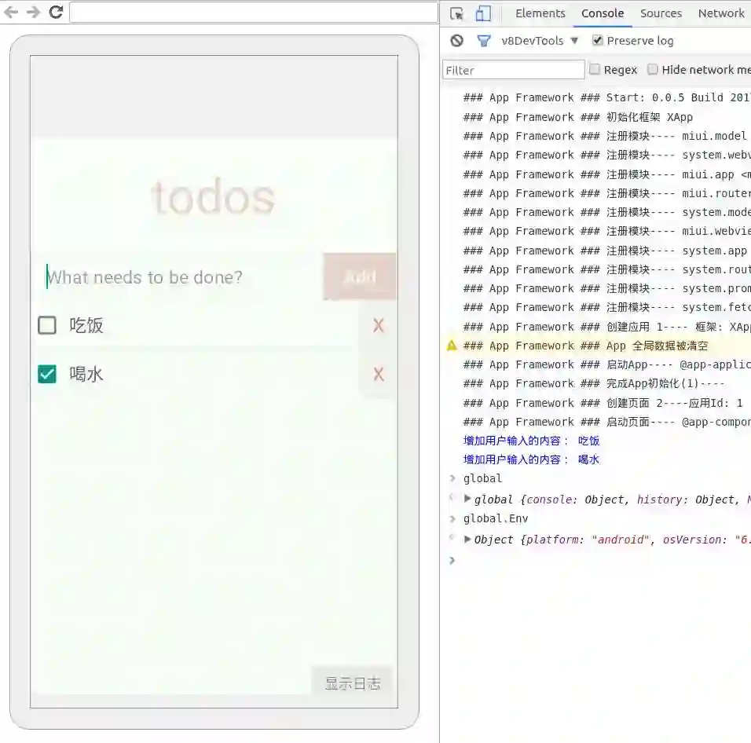
Task: Open the Sources tab
Action: (x=661, y=13)
